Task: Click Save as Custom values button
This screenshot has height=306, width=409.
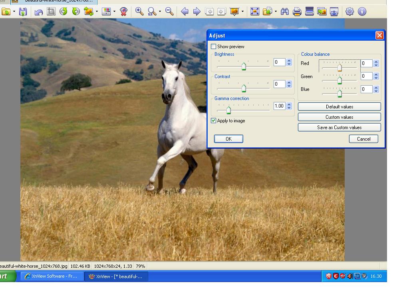Action: click(340, 127)
